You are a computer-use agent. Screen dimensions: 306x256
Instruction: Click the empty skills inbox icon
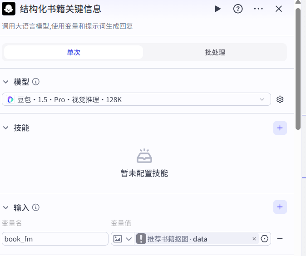click(144, 156)
